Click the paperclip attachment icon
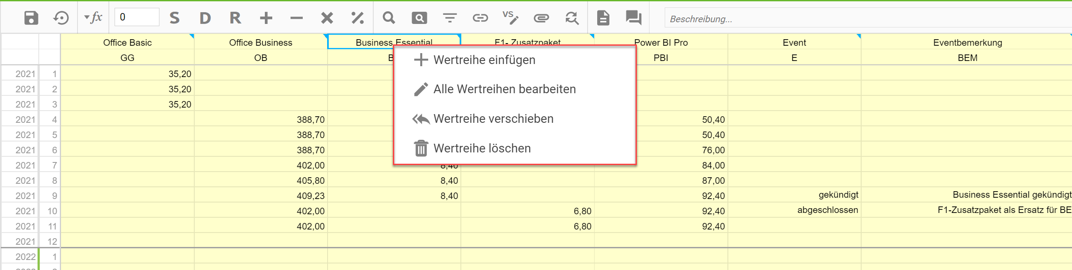The width and height of the screenshot is (1072, 270). pos(541,18)
